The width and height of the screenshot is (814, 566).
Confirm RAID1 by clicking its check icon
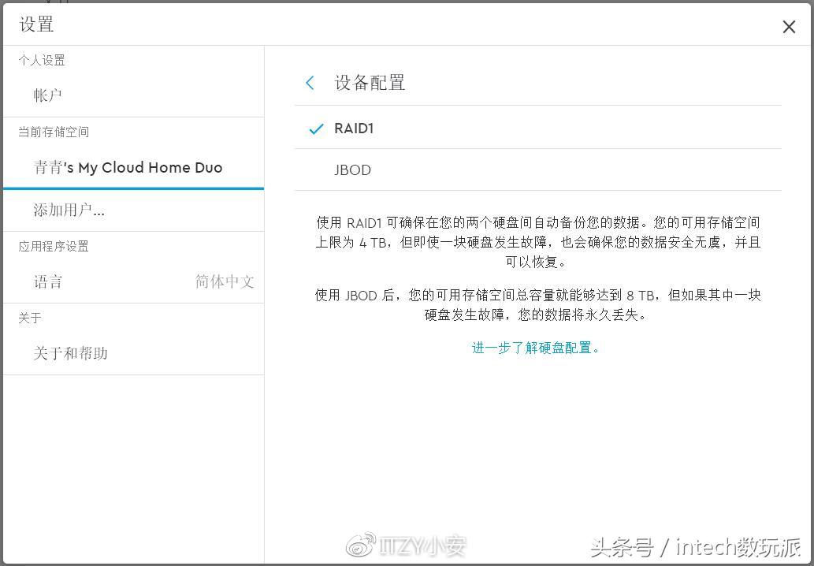[x=315, y=128]
